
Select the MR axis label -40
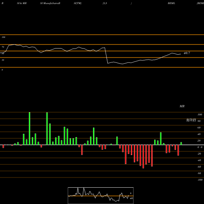pos(199,160)
